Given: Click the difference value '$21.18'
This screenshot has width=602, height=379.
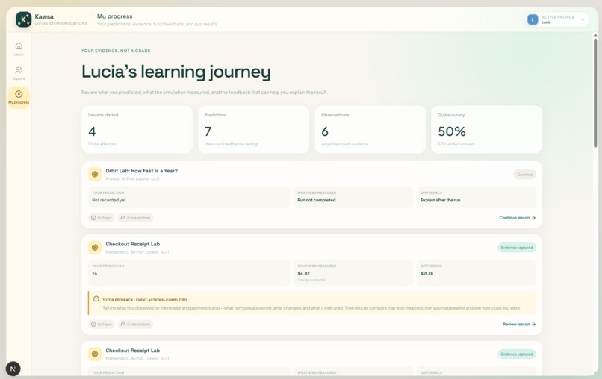Looking at the screenshot, I should (x=426, y=274).
